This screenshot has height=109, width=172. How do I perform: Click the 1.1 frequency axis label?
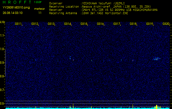2,35
